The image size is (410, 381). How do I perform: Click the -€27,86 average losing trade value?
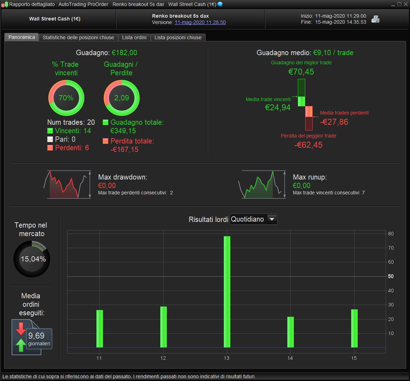334,122
